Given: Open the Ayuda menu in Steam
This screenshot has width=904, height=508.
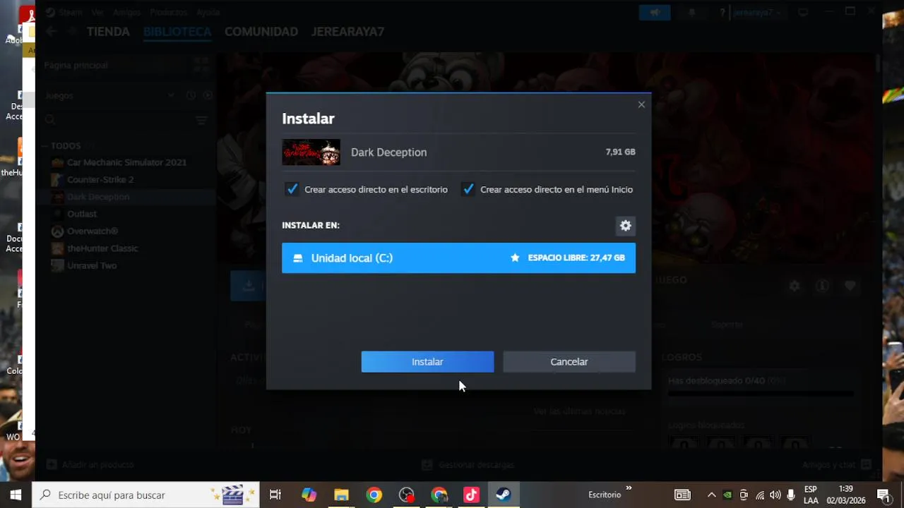Looking at the screenshot, I should pyautogui.click(x=208, y=13).
